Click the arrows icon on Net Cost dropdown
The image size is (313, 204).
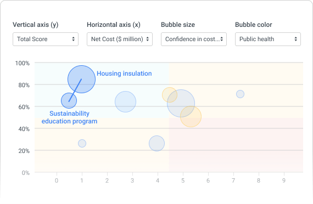[148, 39]
